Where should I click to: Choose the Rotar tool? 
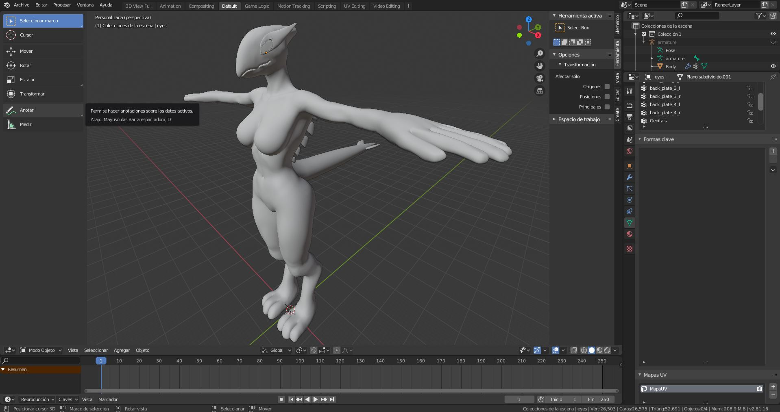tap(43, 65)
